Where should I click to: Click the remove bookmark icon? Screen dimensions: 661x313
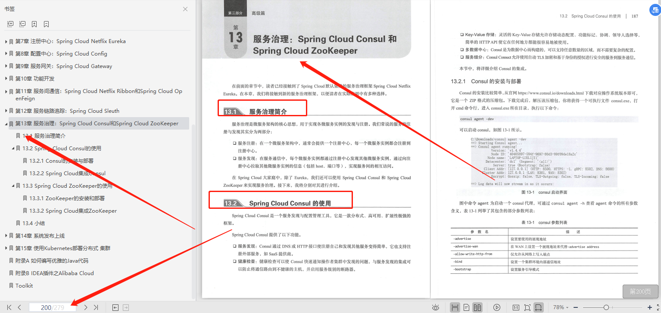click(46, 24)
